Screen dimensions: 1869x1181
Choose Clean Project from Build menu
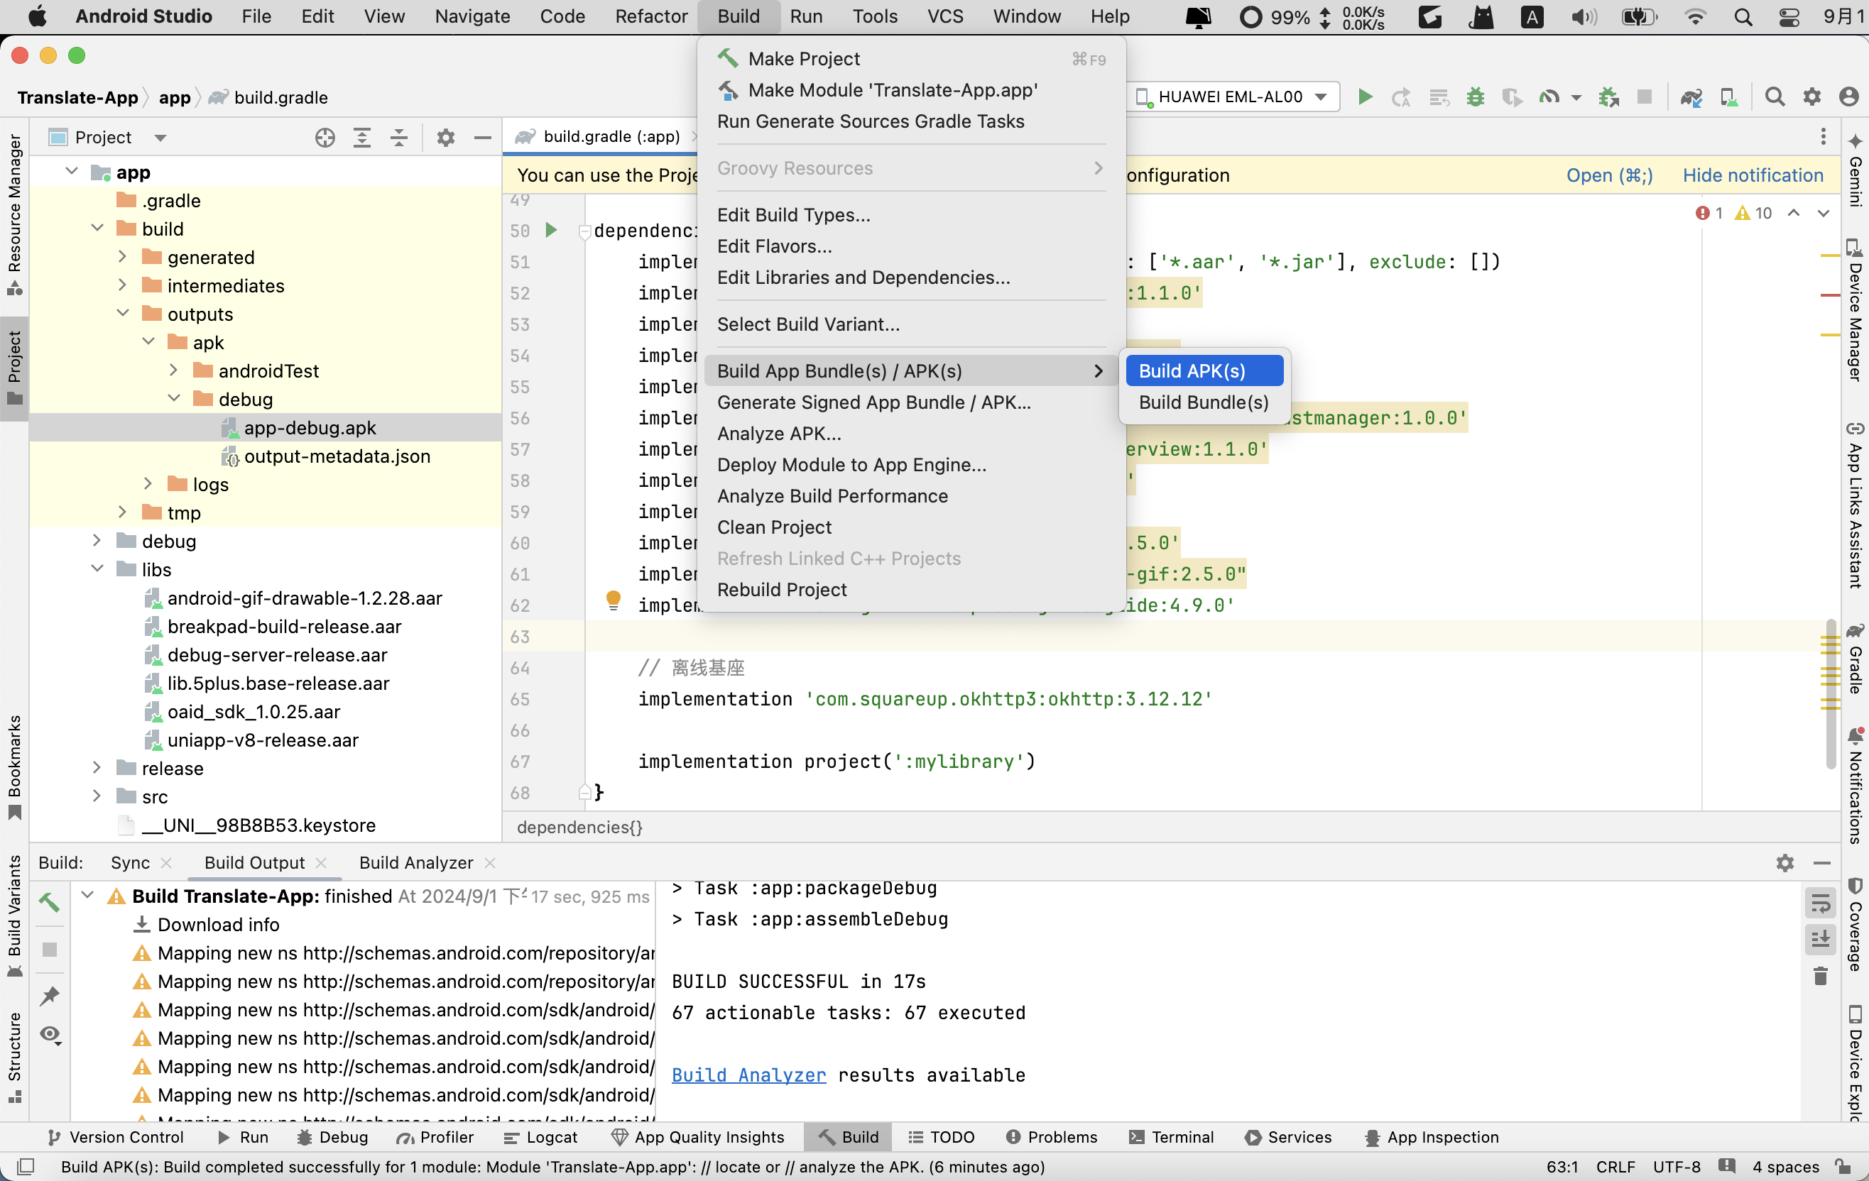pos(774,527)
